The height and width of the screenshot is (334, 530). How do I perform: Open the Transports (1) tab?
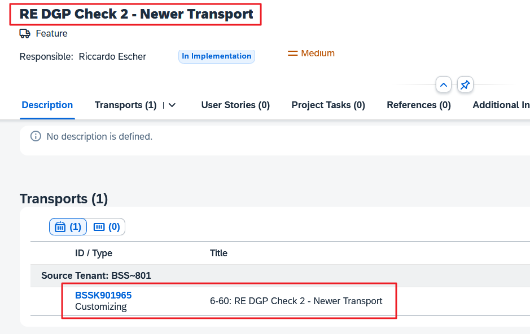click(125, 105)
